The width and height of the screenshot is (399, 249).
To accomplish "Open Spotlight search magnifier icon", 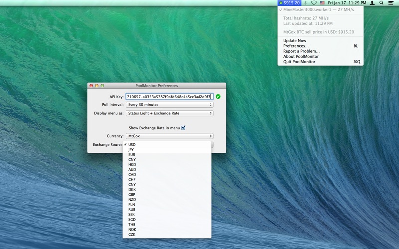I will coord(381,3).
